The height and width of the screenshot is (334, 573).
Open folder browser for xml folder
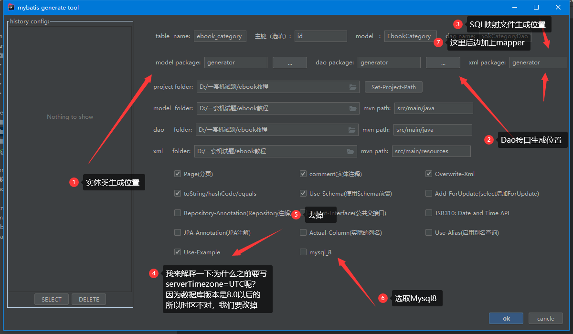pyautogui.click(x=350, y=151)
